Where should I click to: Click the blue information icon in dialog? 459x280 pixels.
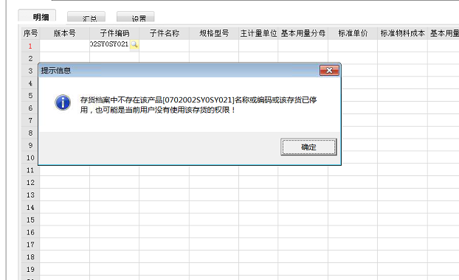pyautogui.click(x=63, y=102)
